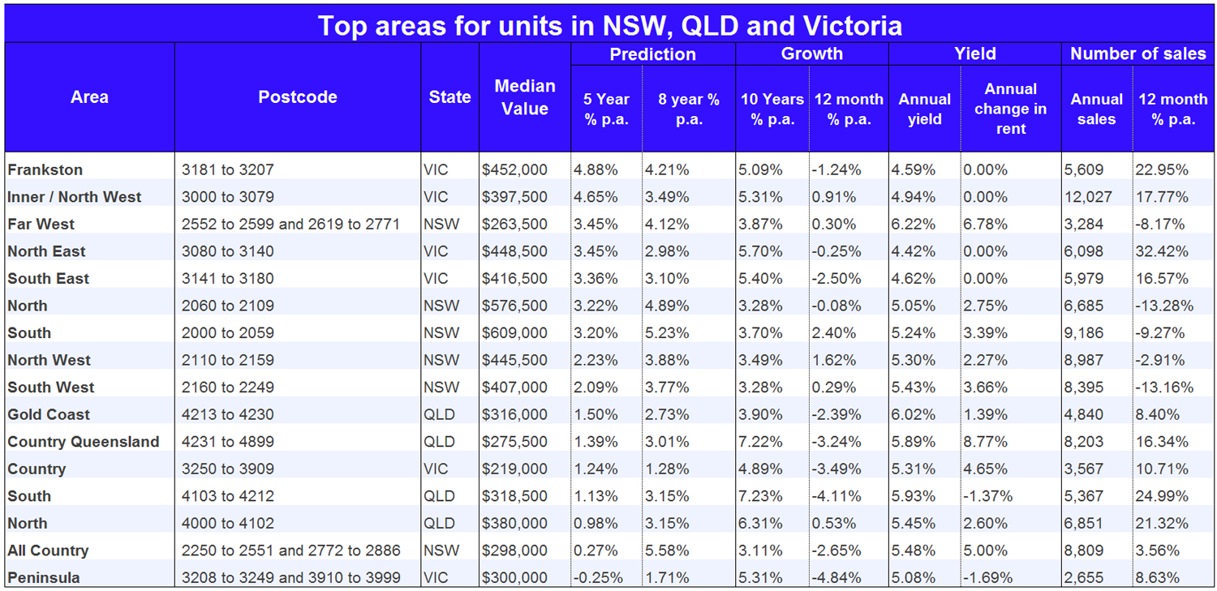Click the 'Far West' postcode range cell
Screen dimensions: 1217x591
(x=290, y=225)
